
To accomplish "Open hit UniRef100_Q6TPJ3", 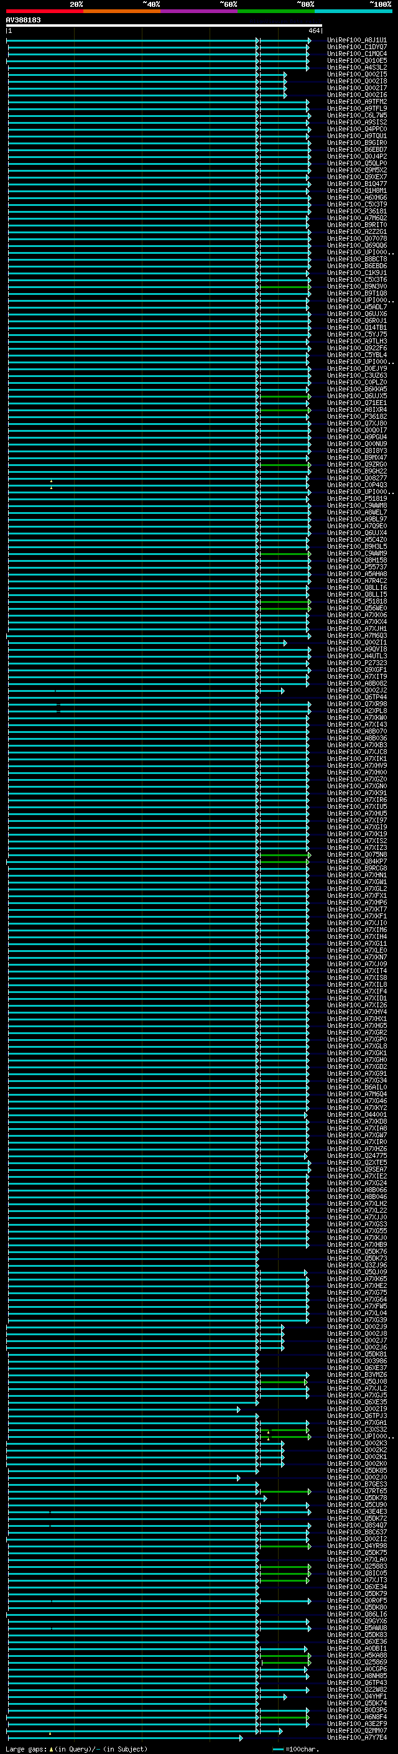I will (x=357, y=1416).
